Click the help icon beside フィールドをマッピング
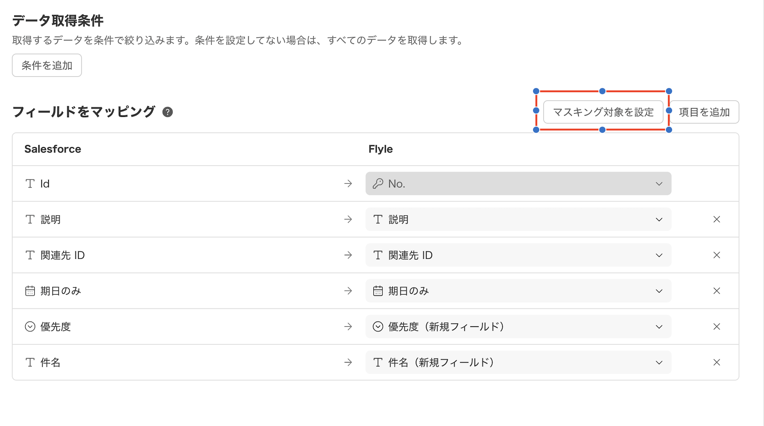This screenshot has width=764, height=426. (x=168, y=112)
